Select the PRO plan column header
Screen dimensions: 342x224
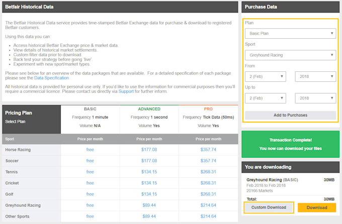pyautogui.click(x=208, y=109)
